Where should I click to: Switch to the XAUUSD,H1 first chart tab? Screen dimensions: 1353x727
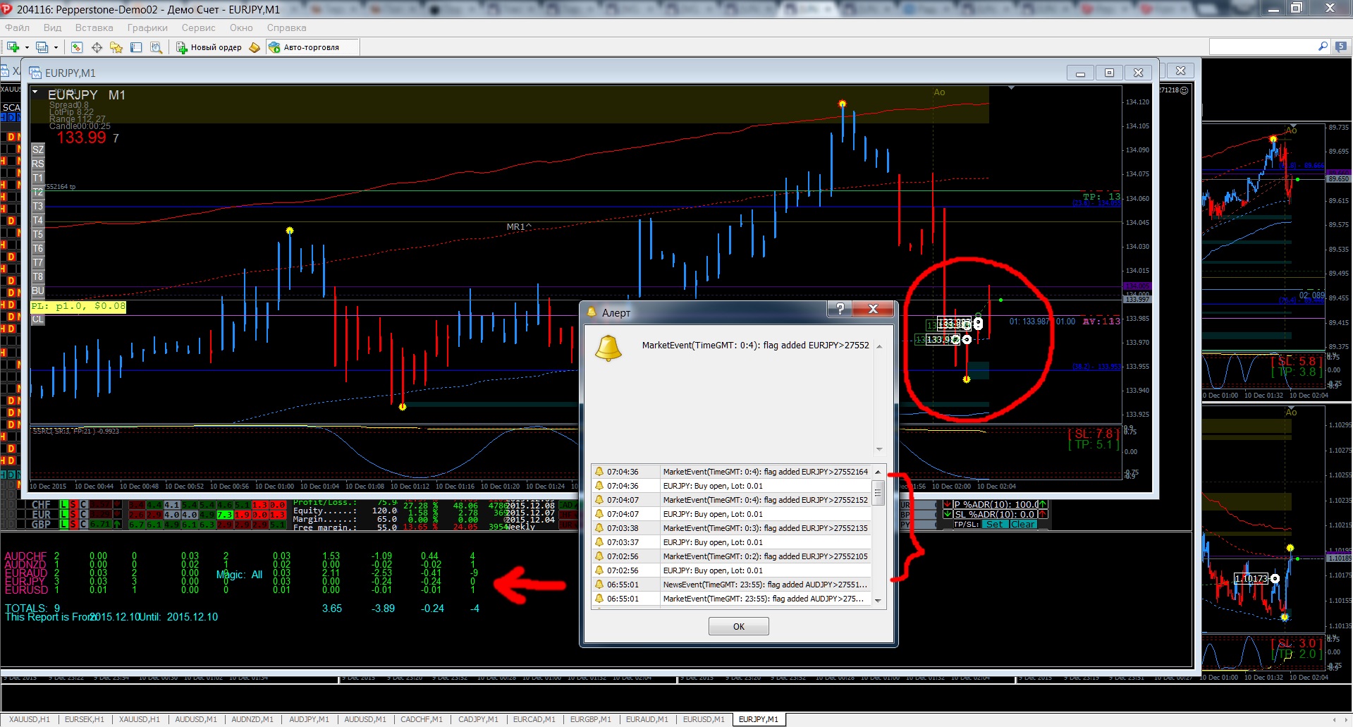point(30,719)
